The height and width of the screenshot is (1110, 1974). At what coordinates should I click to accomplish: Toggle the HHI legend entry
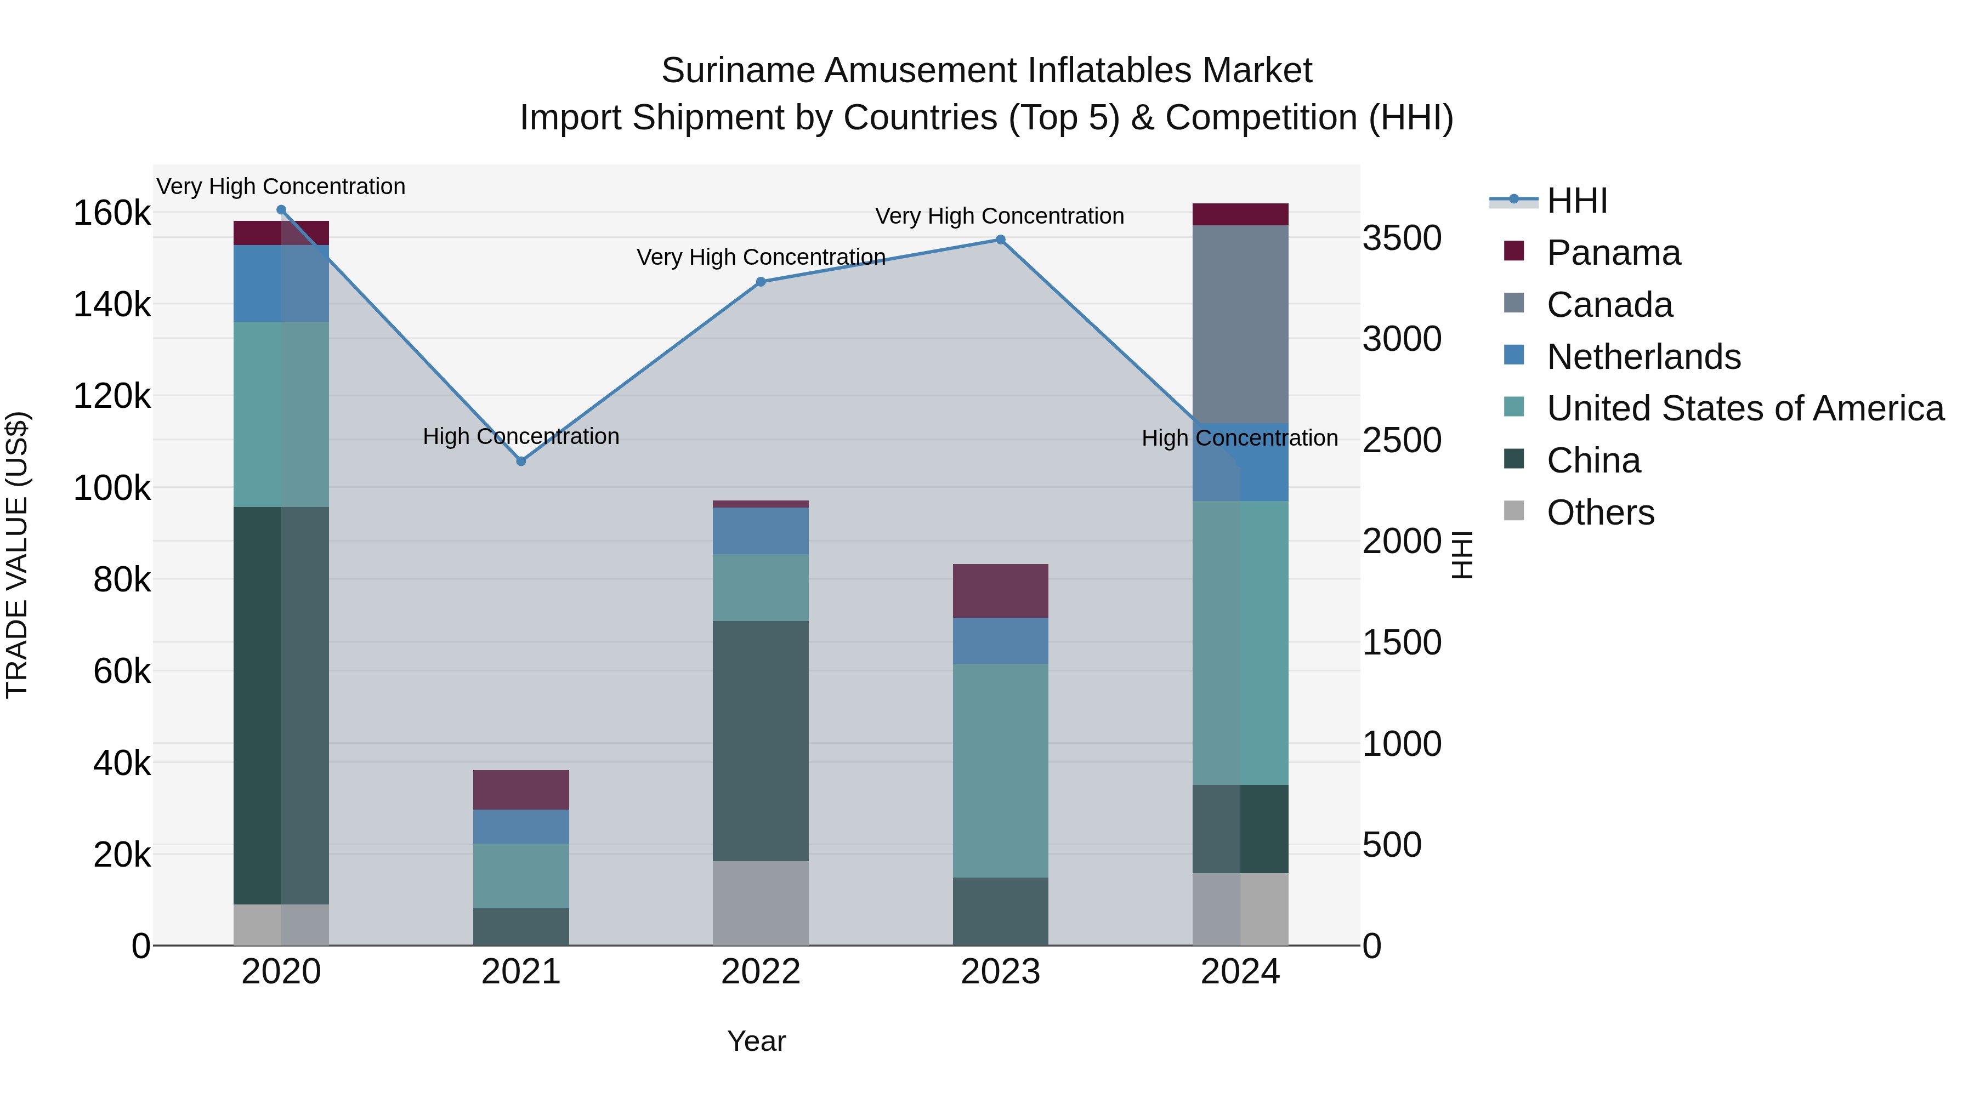click(1548, 201)
